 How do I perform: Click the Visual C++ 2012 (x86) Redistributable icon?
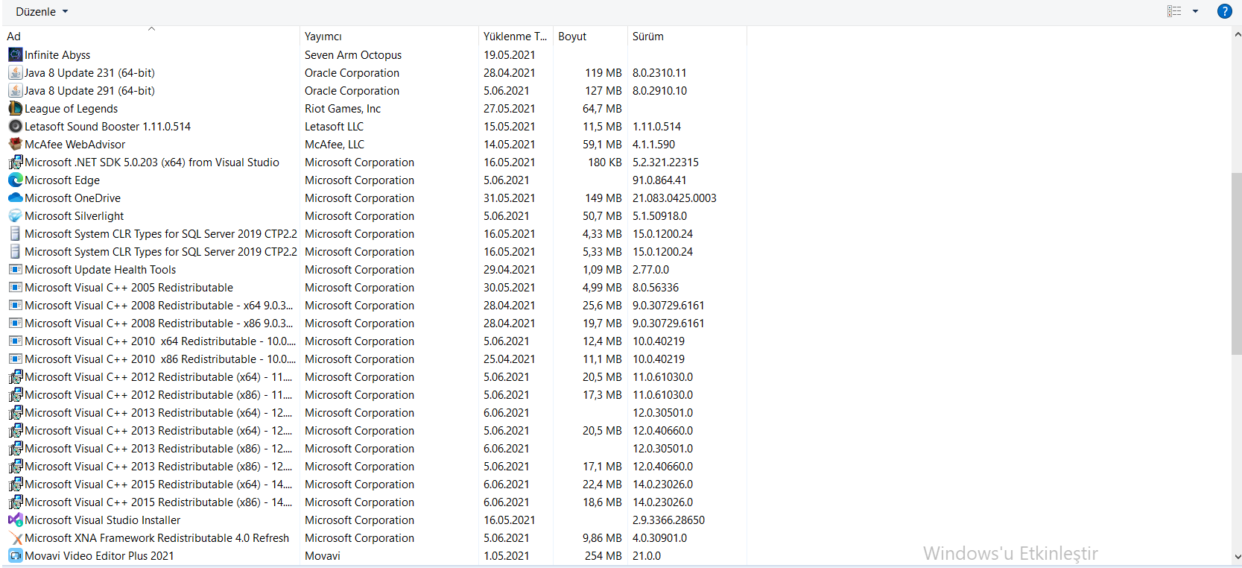tap(15, 394)
